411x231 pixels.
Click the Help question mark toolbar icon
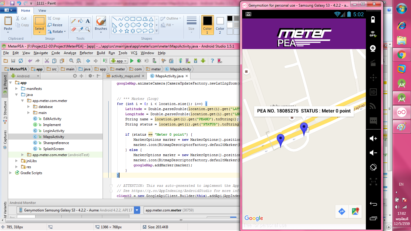click(212, 61)
